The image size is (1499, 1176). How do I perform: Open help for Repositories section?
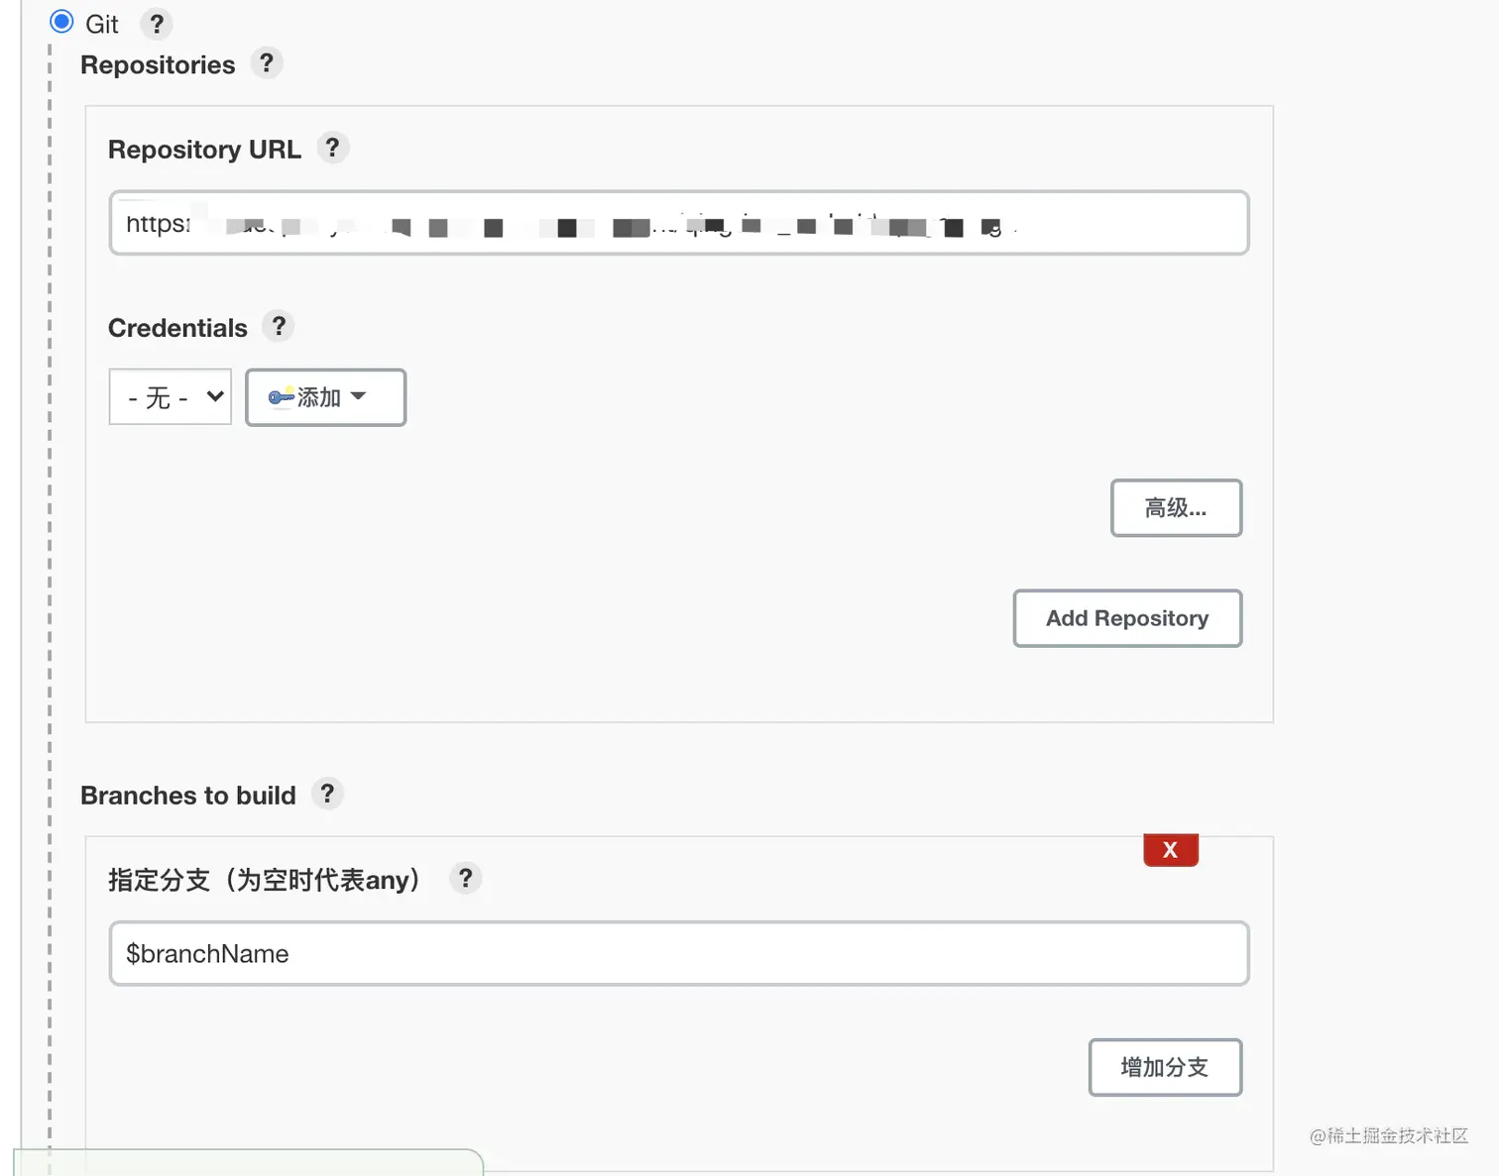tap(266, 63)
